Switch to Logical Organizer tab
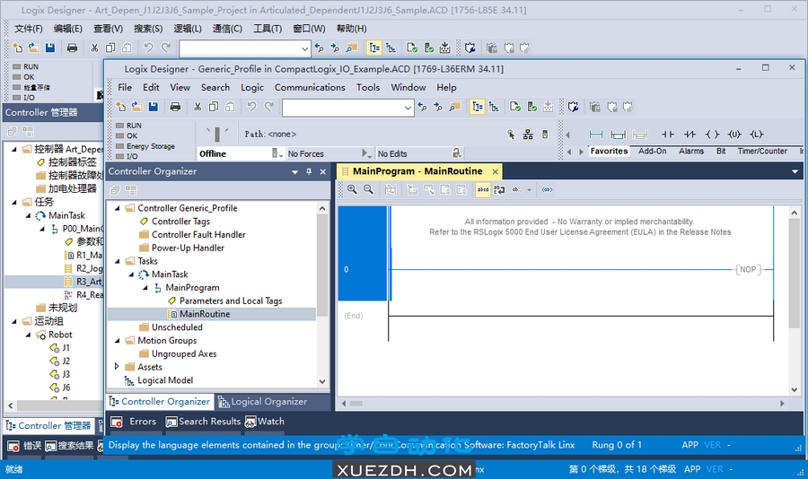808x479 pixels. (x=263, y=402)
